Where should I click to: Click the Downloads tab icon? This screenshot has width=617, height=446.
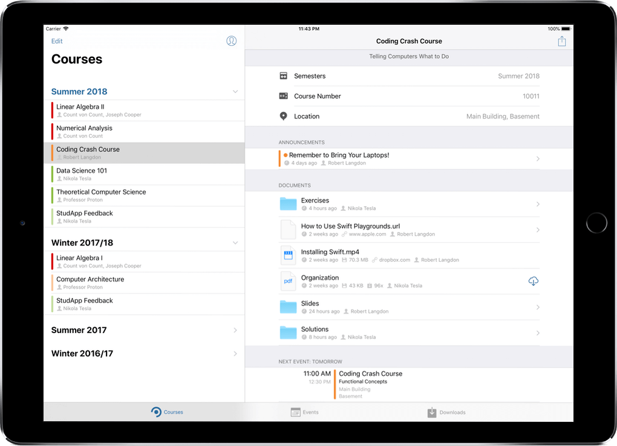pyautogui.click(x=432, y=412)
